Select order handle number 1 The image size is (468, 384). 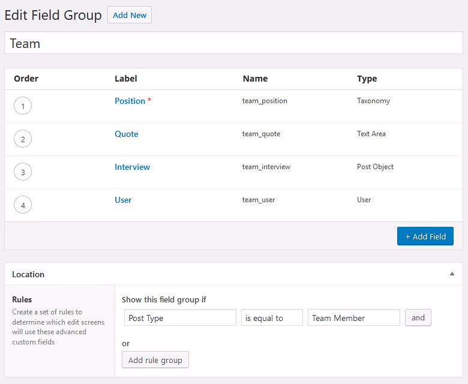23,106
